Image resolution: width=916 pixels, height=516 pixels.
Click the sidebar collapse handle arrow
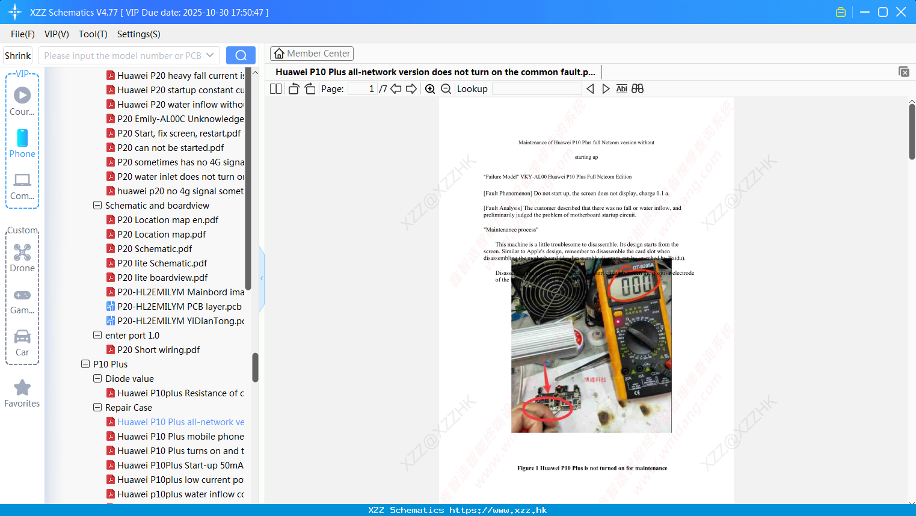(262, 278)
